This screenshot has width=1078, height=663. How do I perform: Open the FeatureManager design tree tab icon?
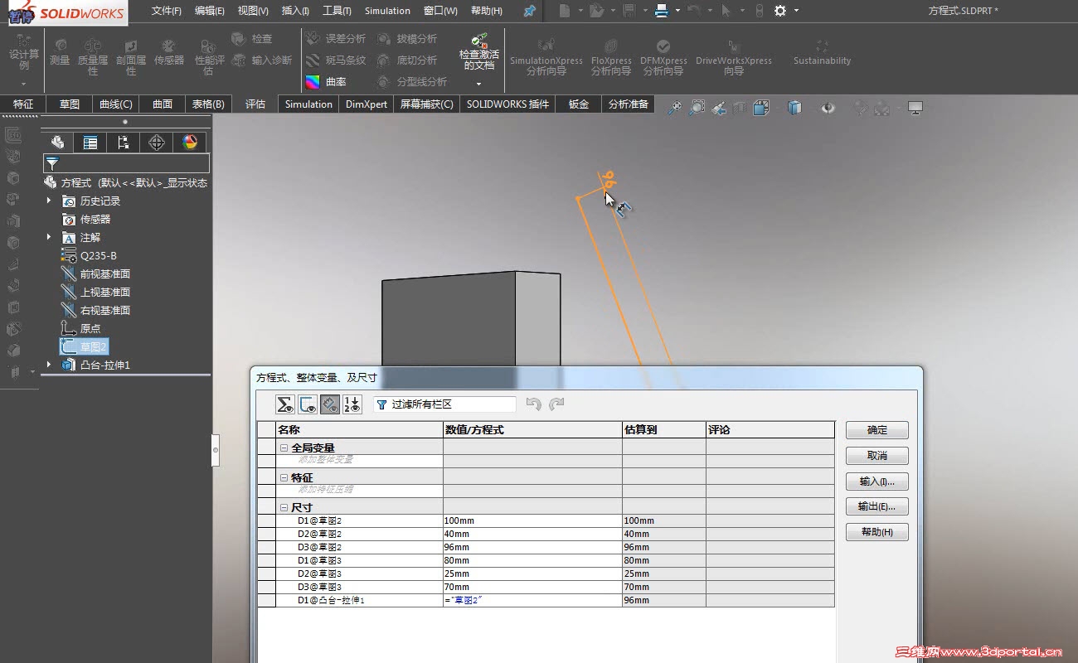pyautogui.click(x=57, y=142)
